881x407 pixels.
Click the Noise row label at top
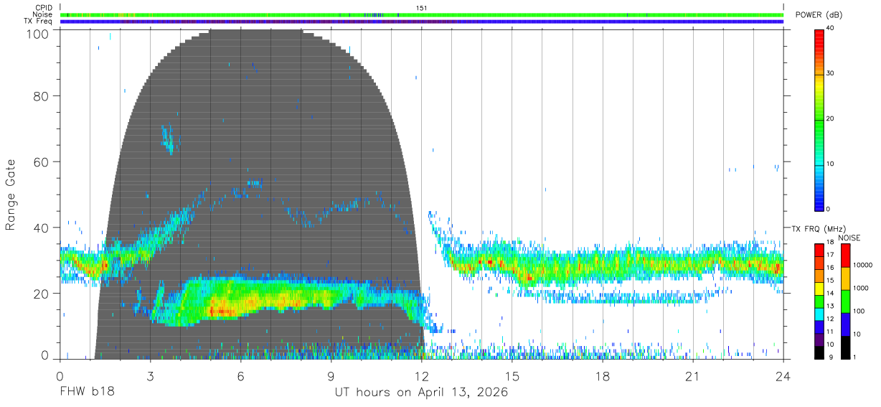44,14
